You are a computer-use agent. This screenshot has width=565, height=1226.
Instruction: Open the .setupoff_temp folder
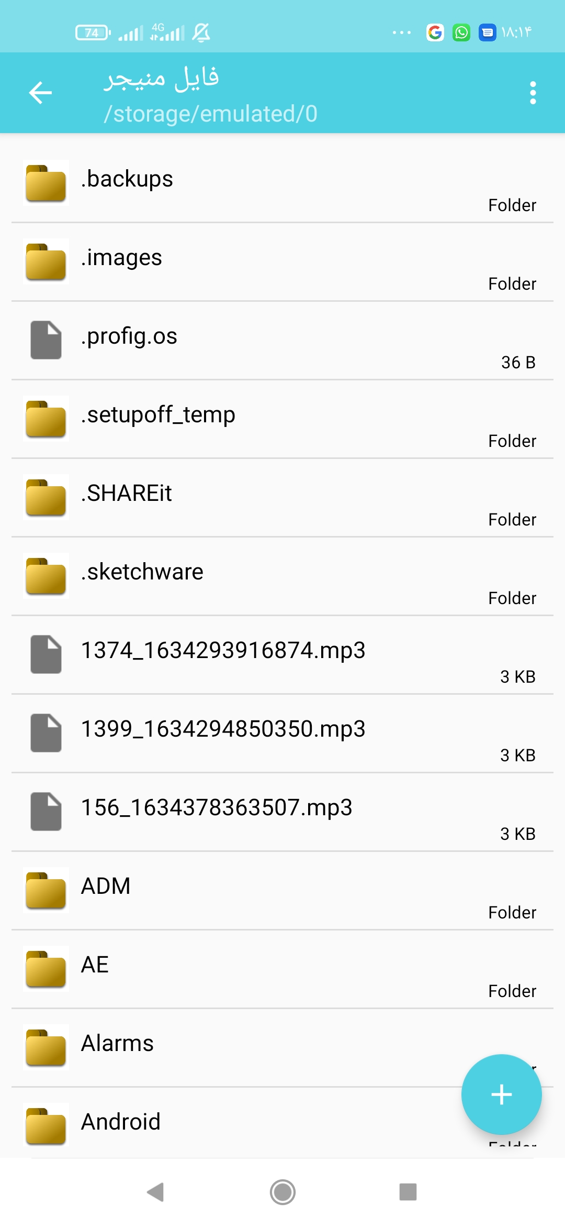(282, 419)
